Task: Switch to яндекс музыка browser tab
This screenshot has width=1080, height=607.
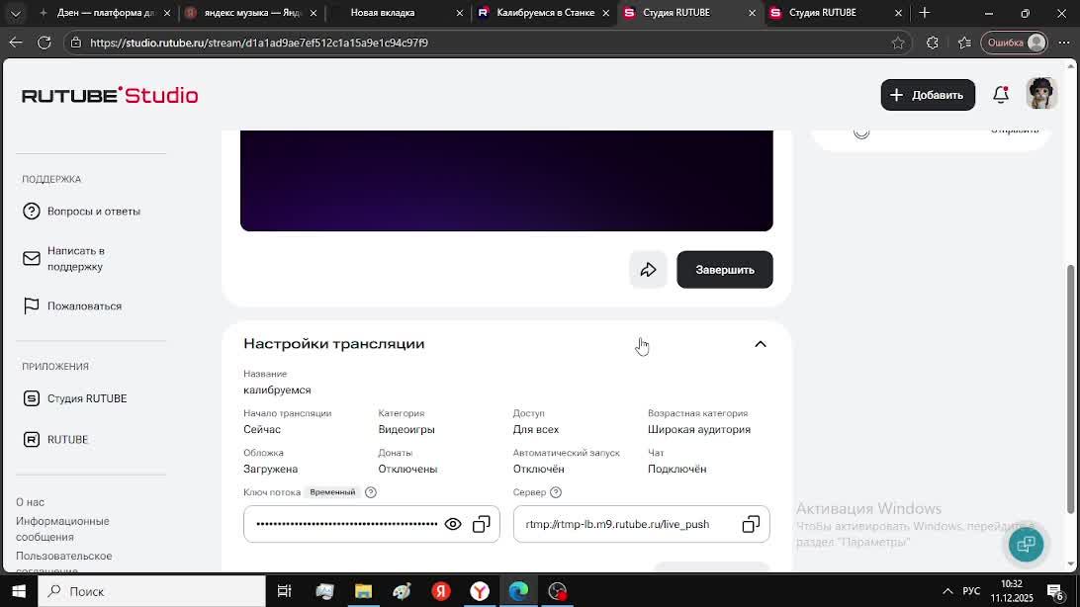Action: (x=252, y=13)
